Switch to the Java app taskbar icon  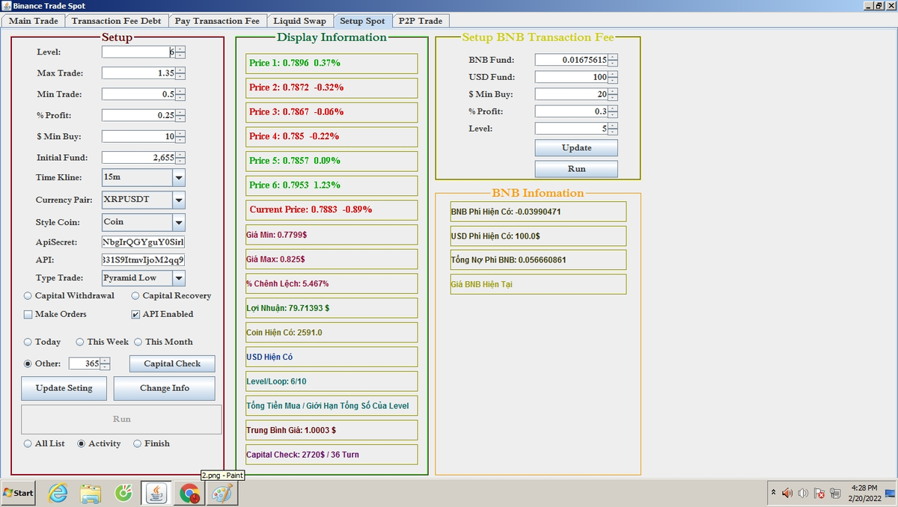point(156,493)
